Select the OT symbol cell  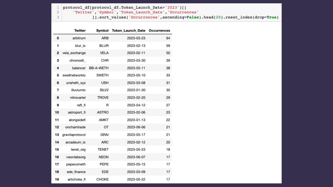point(107,127)
